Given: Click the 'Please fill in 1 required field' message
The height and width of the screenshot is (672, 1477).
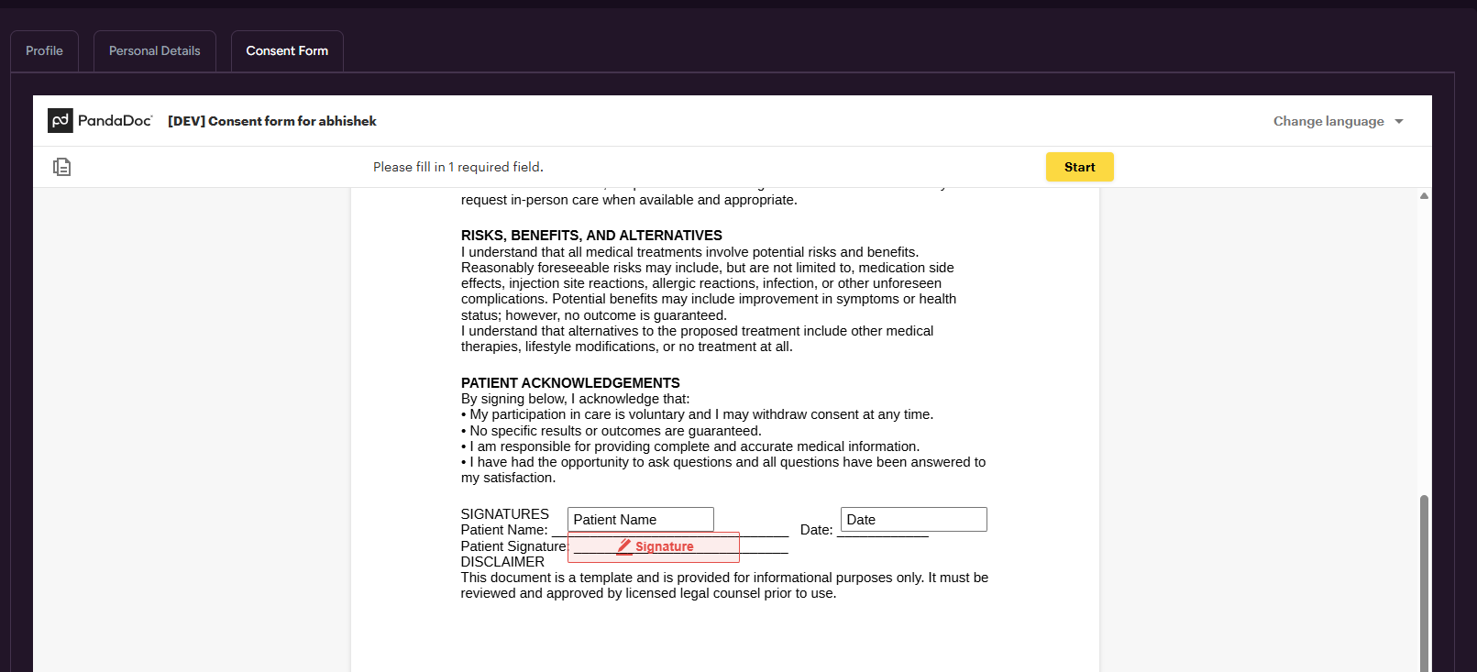Looking at the screenshot, I should 457,167.
